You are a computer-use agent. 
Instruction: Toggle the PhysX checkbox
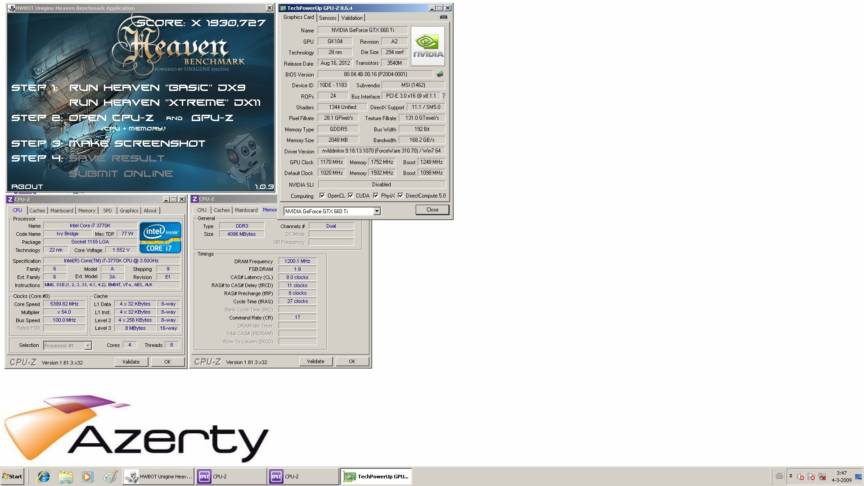tap(376, 196)
